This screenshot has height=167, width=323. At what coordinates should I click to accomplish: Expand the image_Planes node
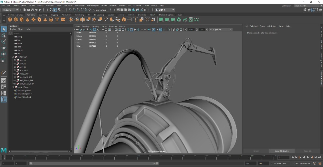(x=13, y=87)
